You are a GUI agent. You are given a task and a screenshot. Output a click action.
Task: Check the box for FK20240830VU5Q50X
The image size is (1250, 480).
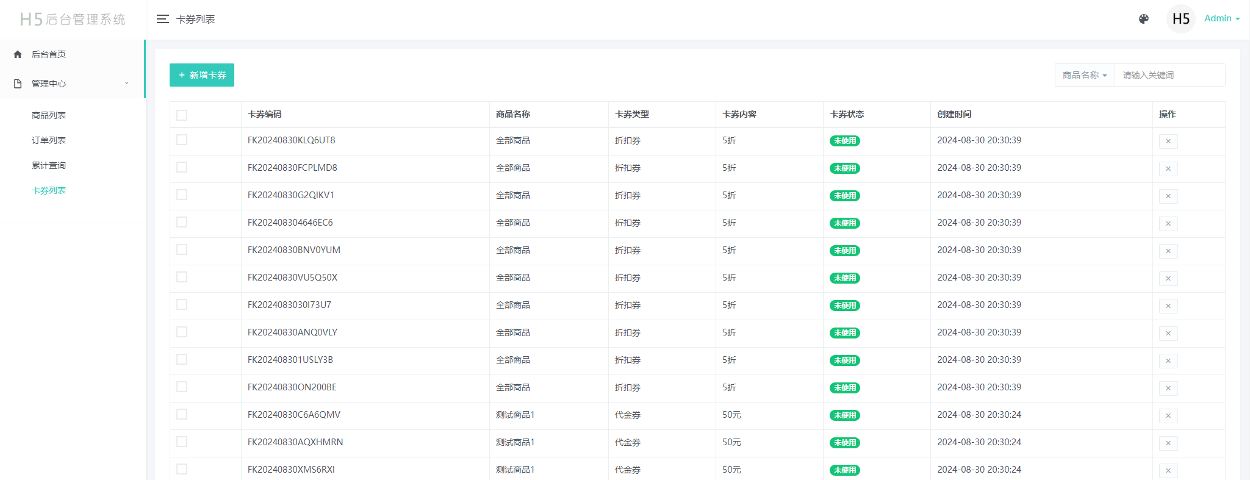(182, 277)
